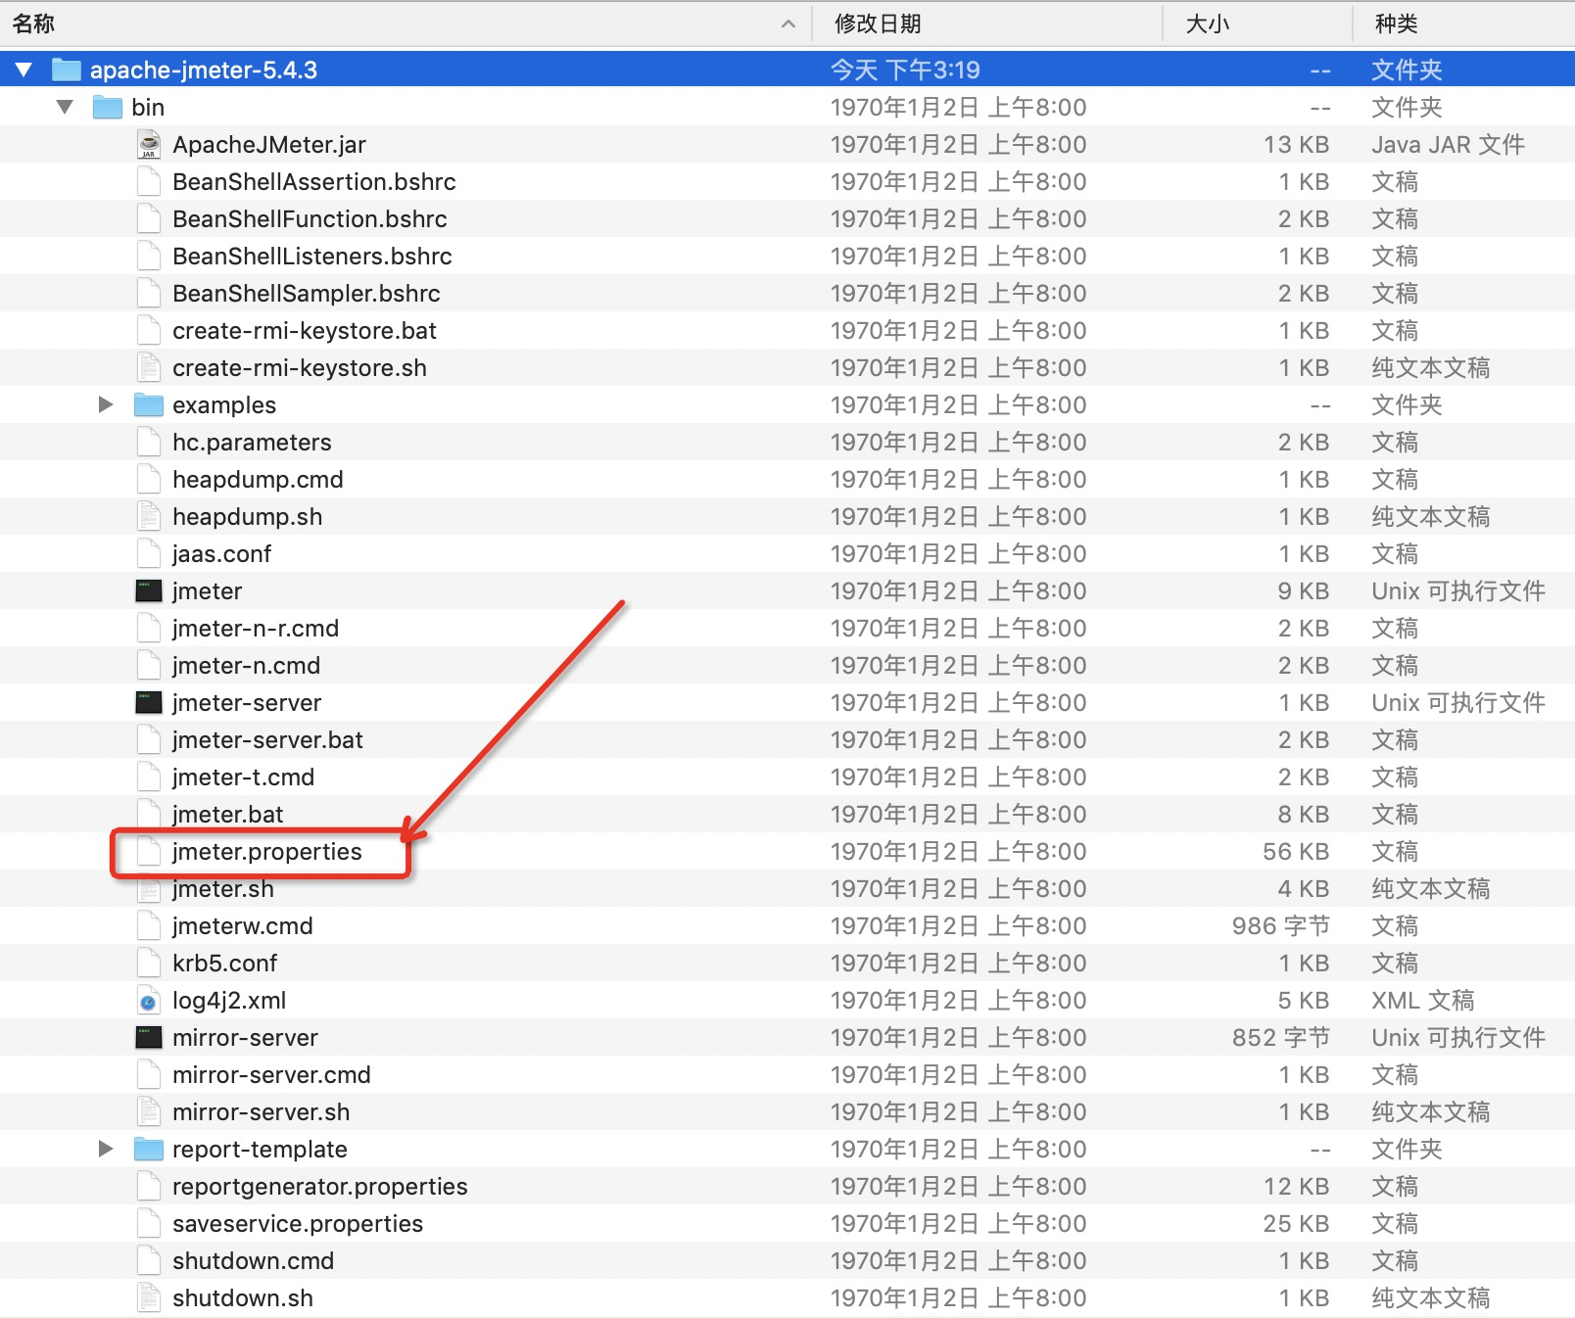The image size is (1575, 1318).
Task: Click the saveservice.properties document icon
Action: [149, 1223]
